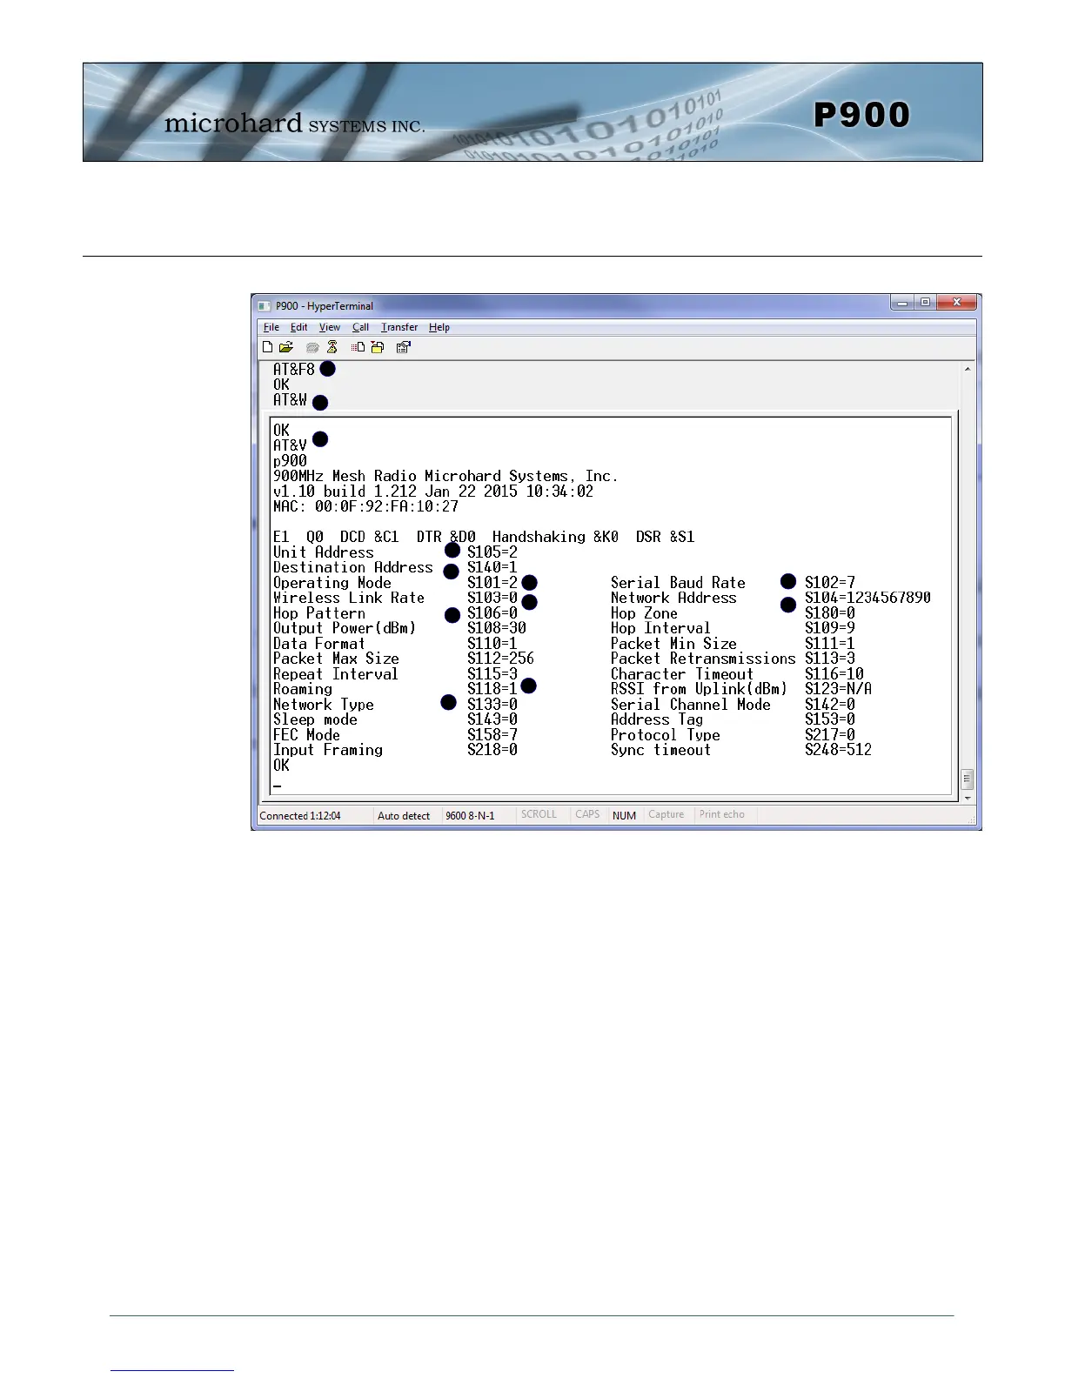Screen dimensions: 1065x1378
Task: Open the View menu
Action: click(x=330, y=327)
